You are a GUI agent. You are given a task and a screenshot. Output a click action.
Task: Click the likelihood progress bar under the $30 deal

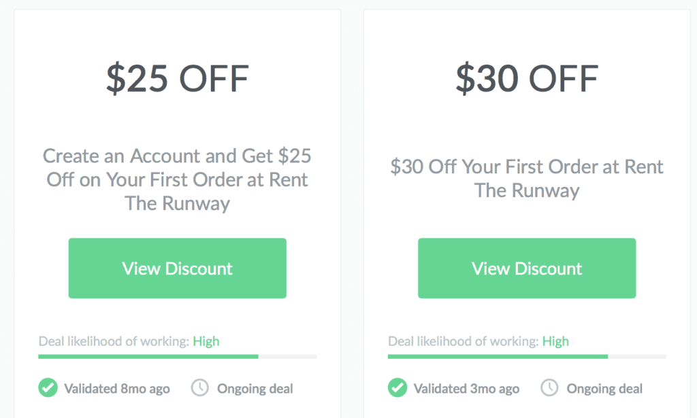(x=527, y=356)
